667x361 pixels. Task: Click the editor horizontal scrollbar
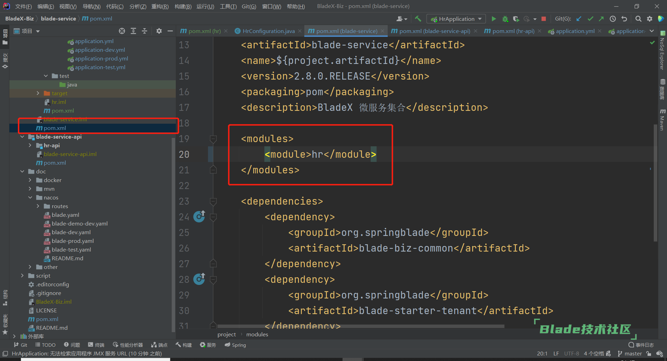[361, 326]
